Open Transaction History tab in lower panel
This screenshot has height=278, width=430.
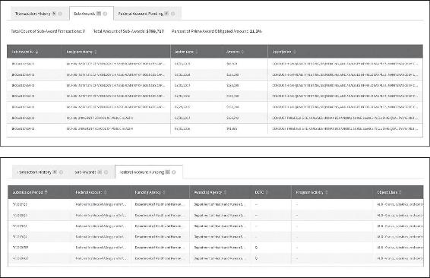pos(40,172)
